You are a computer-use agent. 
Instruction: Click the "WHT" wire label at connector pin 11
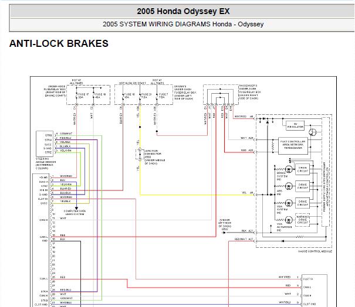click(x=63, y=218)
